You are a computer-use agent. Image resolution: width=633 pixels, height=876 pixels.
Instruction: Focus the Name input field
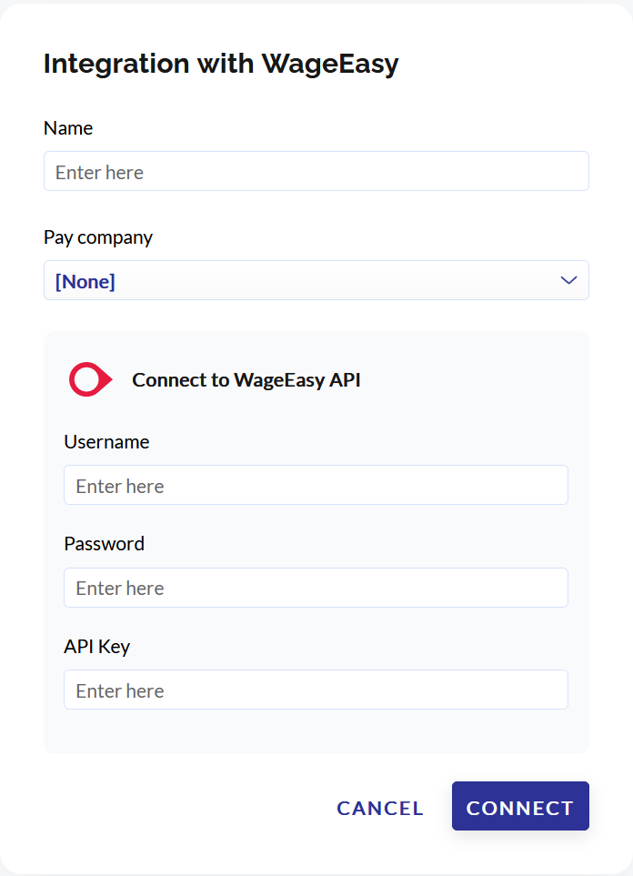316,172
